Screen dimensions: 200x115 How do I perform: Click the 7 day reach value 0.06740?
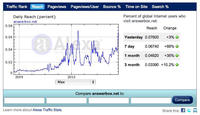coord(152,47)
